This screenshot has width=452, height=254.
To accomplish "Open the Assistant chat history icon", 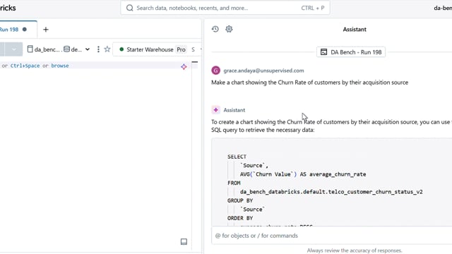I will pos(215,29).
